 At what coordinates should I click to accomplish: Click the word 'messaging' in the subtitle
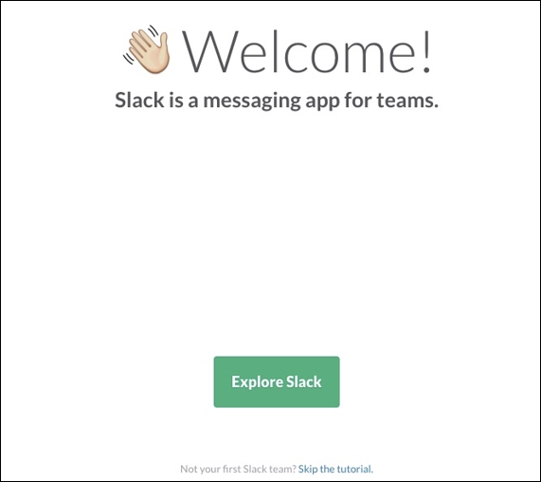pos(252,101)
